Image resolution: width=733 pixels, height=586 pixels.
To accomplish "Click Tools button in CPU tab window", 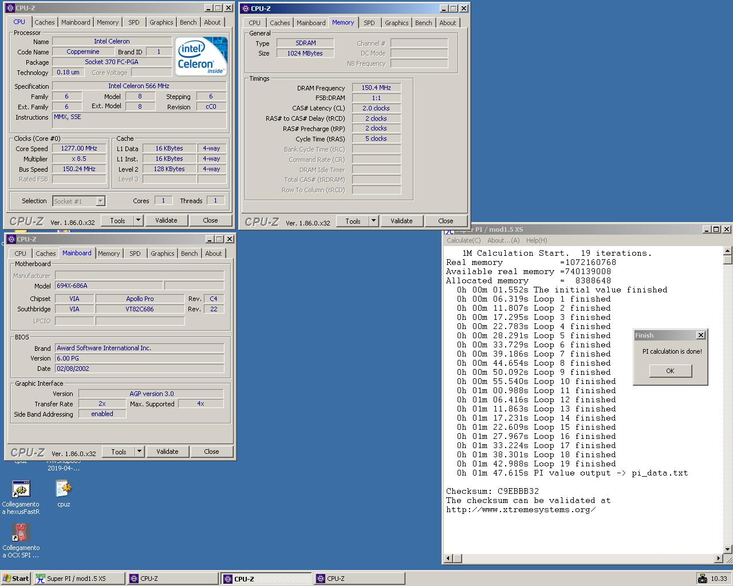I will [117, 220].
